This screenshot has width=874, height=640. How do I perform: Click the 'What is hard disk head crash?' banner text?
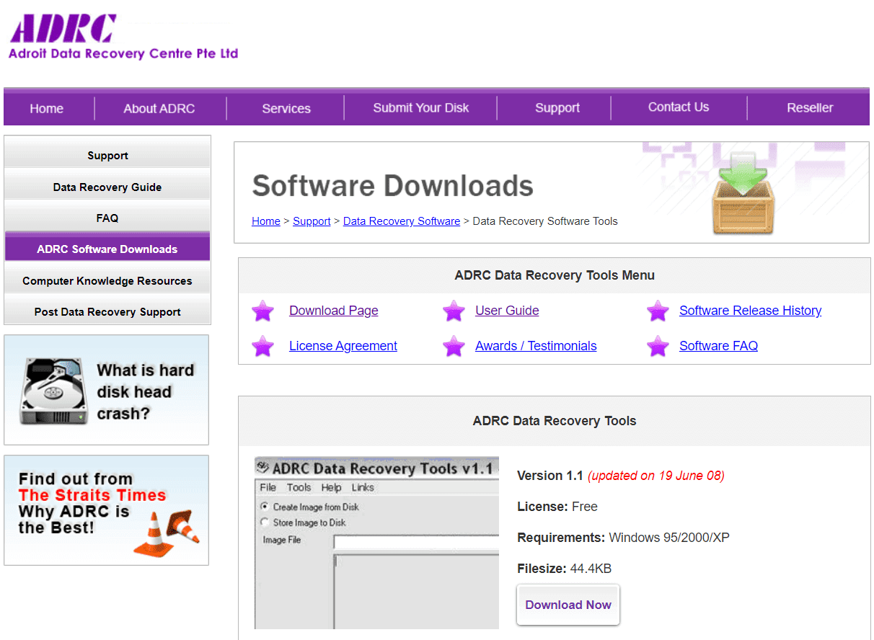coord(146,392)
